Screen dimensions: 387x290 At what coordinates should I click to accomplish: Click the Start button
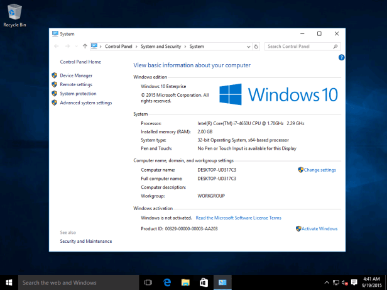pyautogui.click(x=9, y=282)
